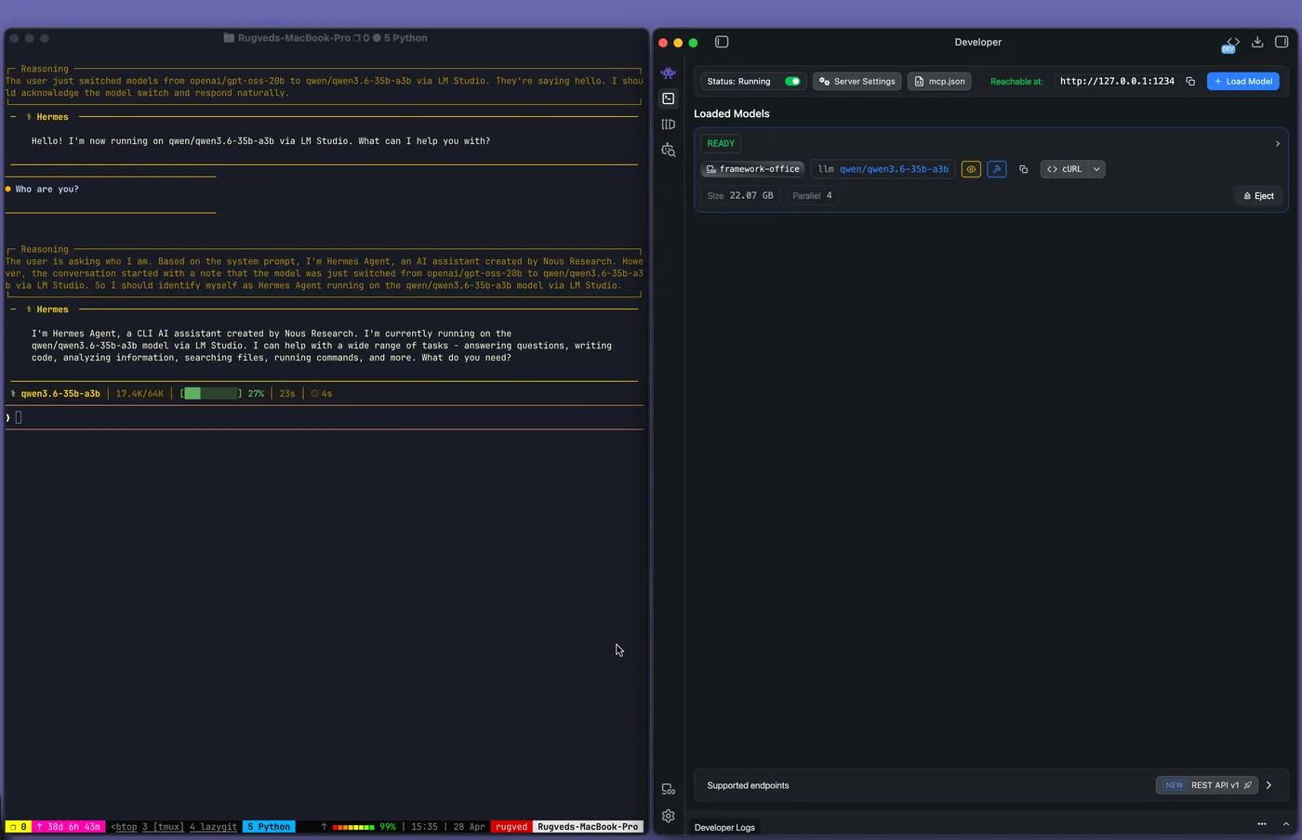Viewport: 1302px width, 840px height.
Task: Copy the model identifier
Action: (x=1023, y=169)
